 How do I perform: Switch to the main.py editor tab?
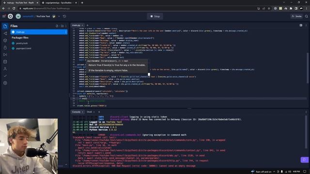76,25
